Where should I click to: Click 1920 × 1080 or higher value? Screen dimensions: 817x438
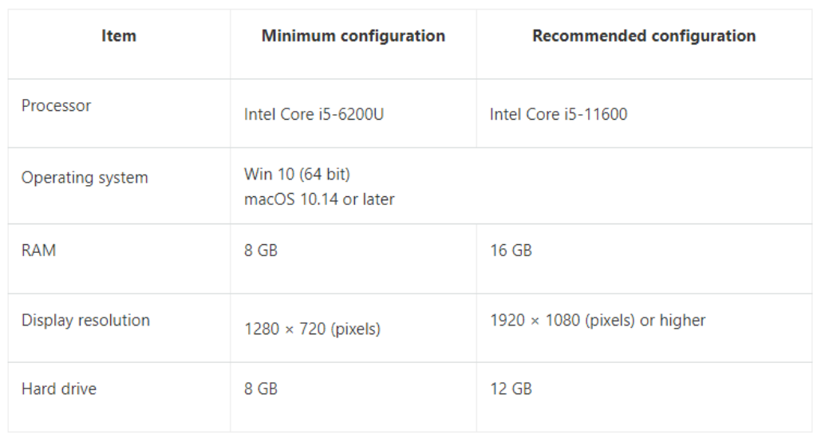point(598,320)
